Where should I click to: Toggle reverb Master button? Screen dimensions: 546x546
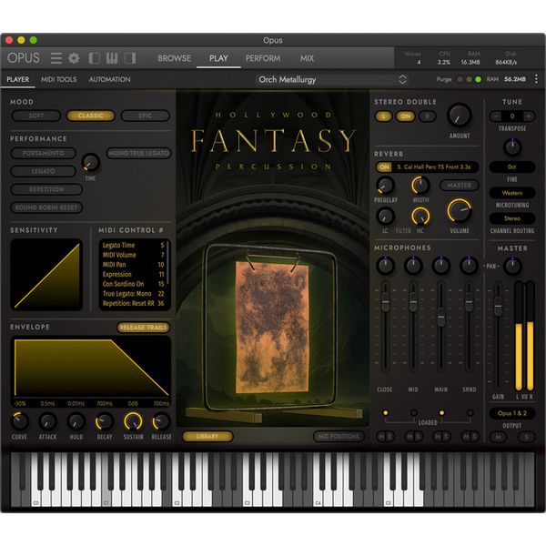460,186
